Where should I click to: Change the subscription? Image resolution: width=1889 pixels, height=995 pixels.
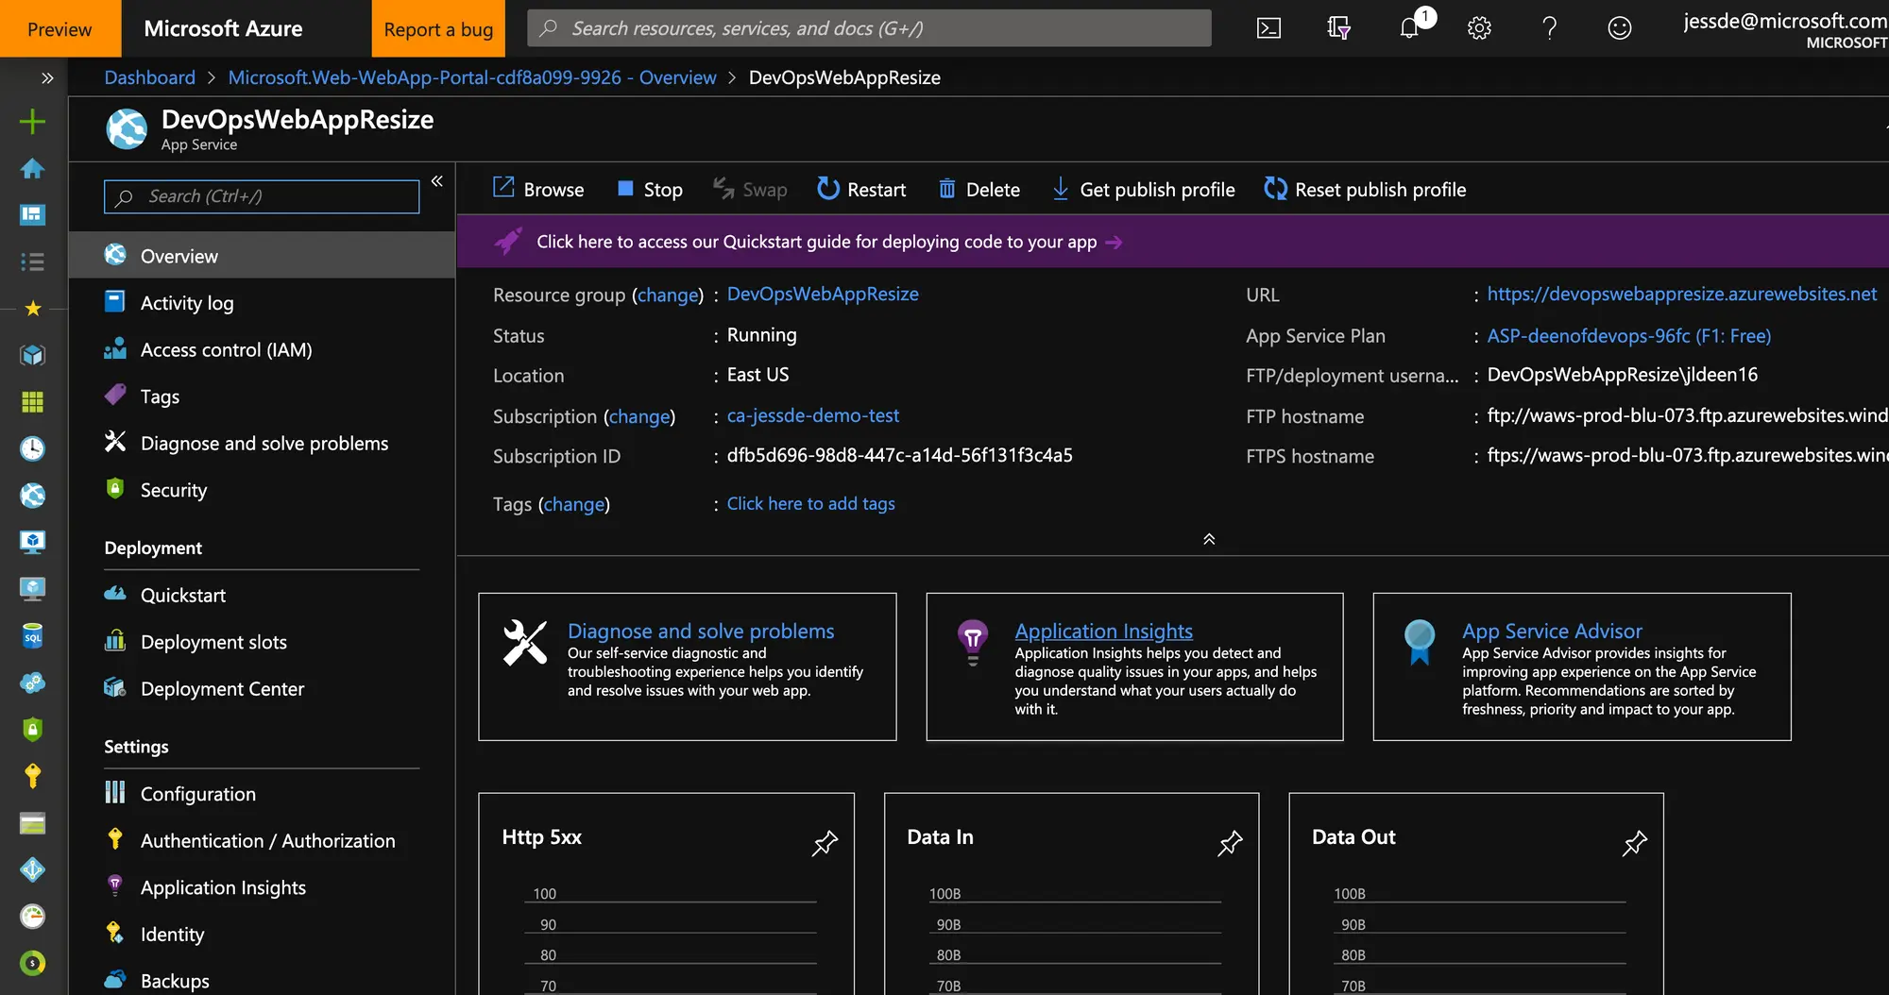tap(639, 416)
